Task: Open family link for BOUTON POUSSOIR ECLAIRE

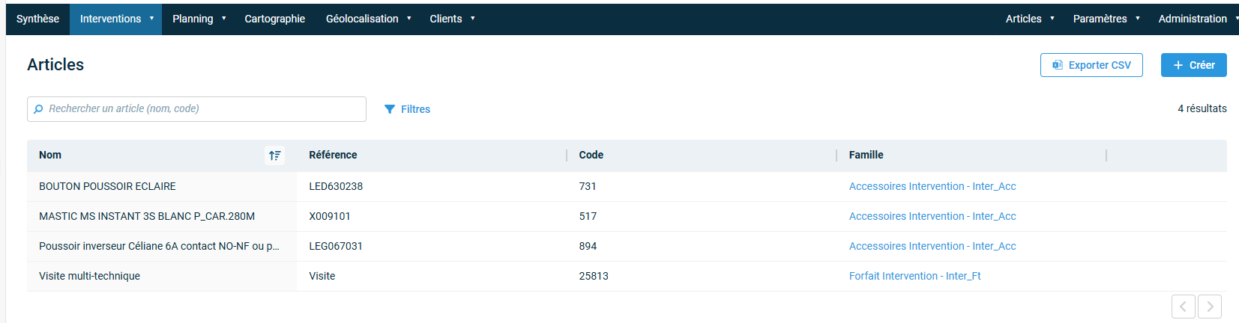Action: [x=932, y=186]
